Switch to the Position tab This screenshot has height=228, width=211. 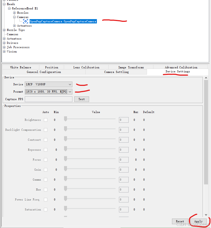click(51, 67)
